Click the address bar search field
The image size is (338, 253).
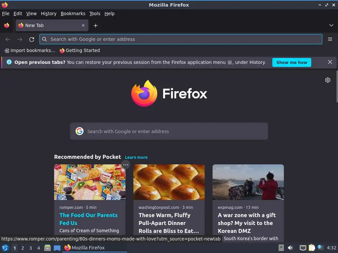tap(181, 39)
